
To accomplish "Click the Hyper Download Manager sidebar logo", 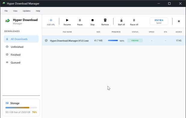I will (x=8, y=21).
